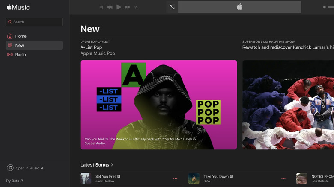The height and width of the screenshot is (187, 334).
Task: Click the Search input field
Action: (x=34, y=22)
